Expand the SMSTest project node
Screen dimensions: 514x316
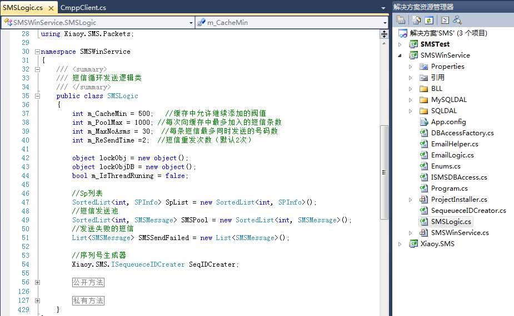pyautogui.click(x=400, y=44)
